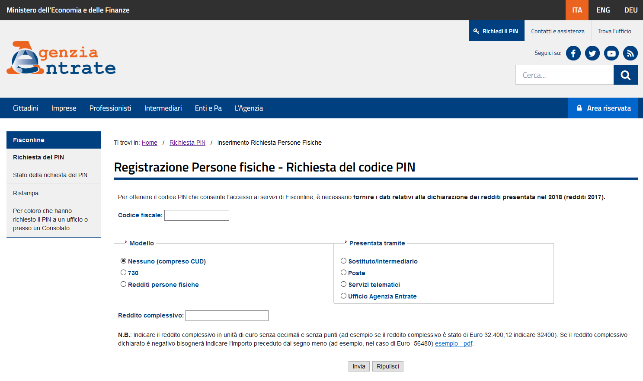Select Ufficio Agenzia Entrate radio option

click(x=344, y=296)
